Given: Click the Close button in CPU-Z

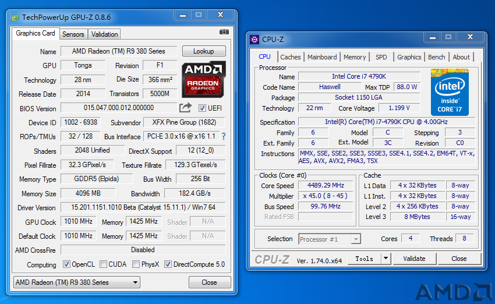Looking at the screenshot, I should pyautogui.click(x=459, y=259).
